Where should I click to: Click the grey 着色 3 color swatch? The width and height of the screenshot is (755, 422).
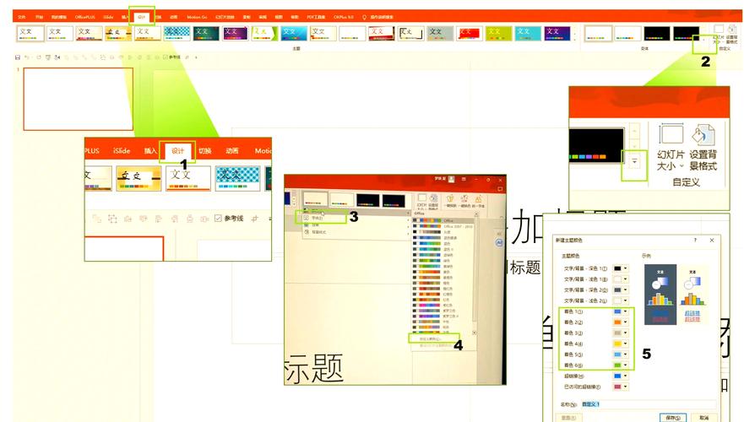click(617, 333)
